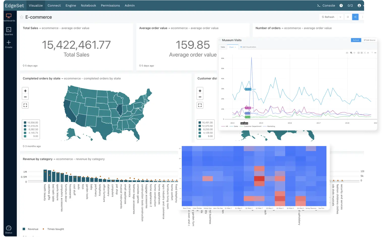Click blue Refresh button in Museum Visits
The width and height of the screenshot is (383, 240).
356,40
